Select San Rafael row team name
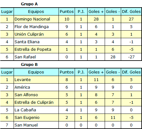Viewport: 142px width, 129px height. pyautogui.click(x=25, y=57)
